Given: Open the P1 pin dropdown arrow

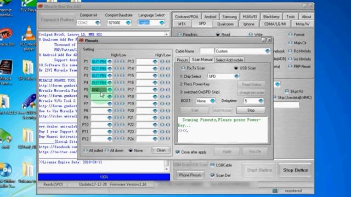Looking at the screenshot, I should (110, 61).
